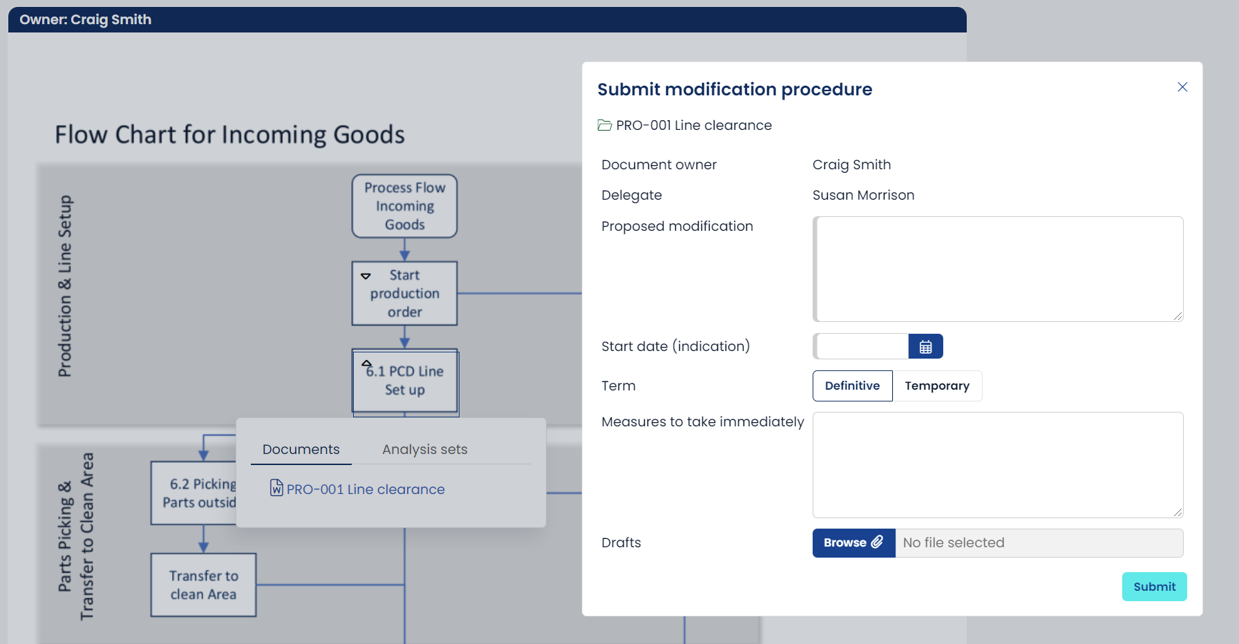Click the flag icon on Start production order node
This screenshot has height=644, width=1239.
pos(366,274)
